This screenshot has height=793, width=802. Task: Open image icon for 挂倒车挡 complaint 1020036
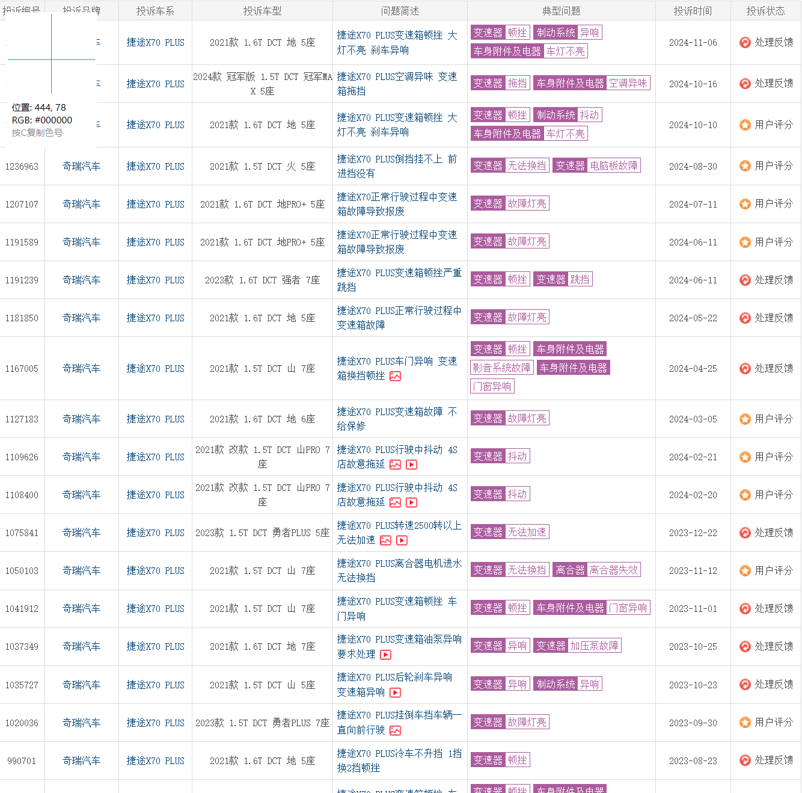coord(395,730)
